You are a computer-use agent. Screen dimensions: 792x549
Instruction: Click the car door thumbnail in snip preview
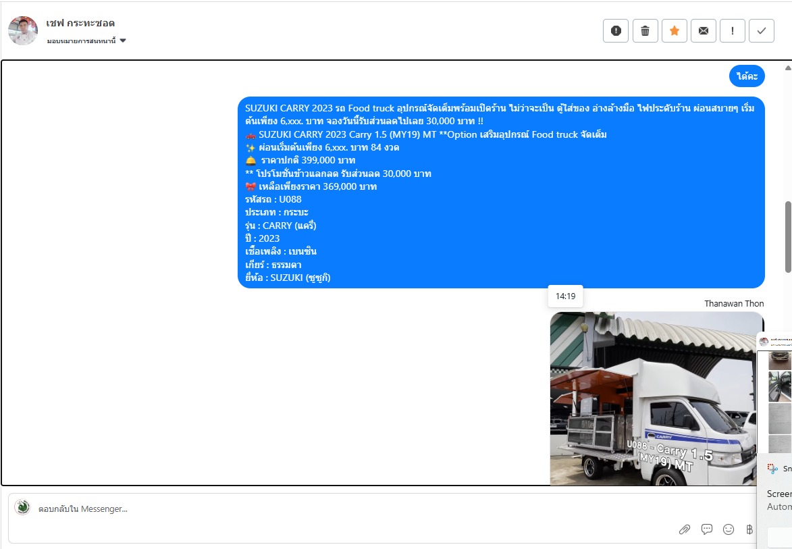point(780,386)
